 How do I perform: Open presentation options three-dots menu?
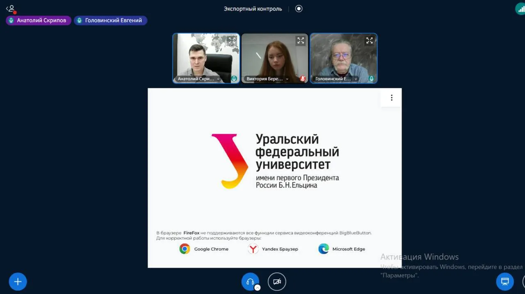click(x=391, y=98)
